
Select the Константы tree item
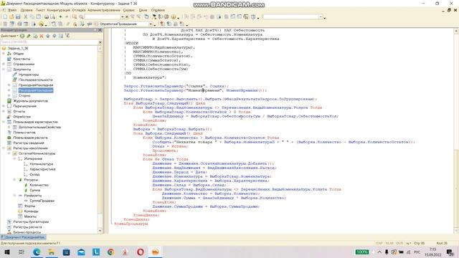tap(22, 59)
